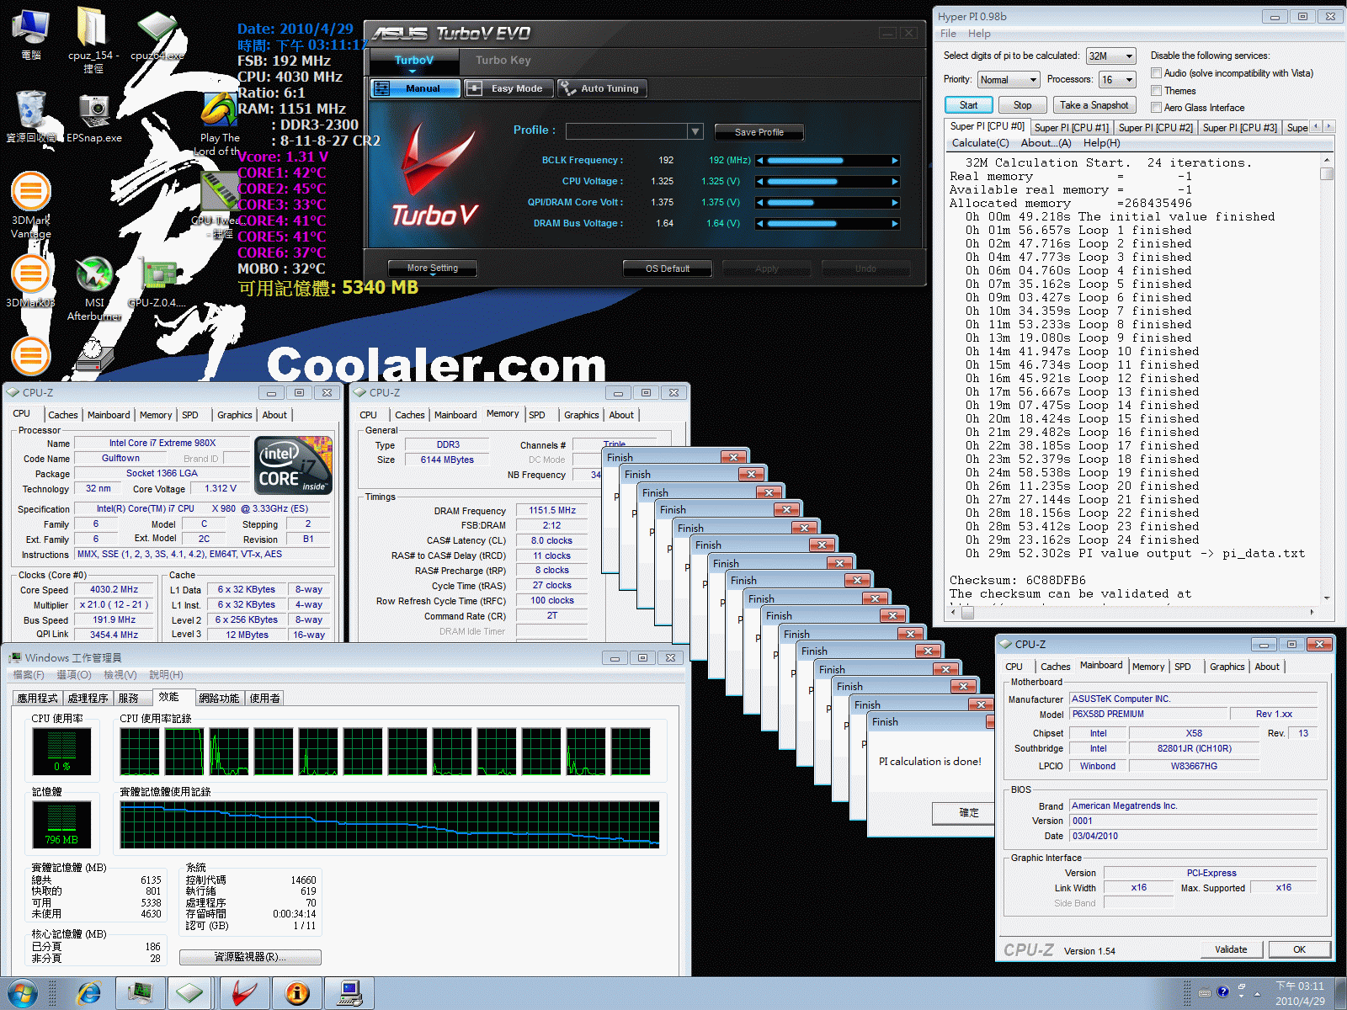The image size is (1347, 1010).
Task: Switch to the Processes tab in Task Manager
Action: pos(88,698)
